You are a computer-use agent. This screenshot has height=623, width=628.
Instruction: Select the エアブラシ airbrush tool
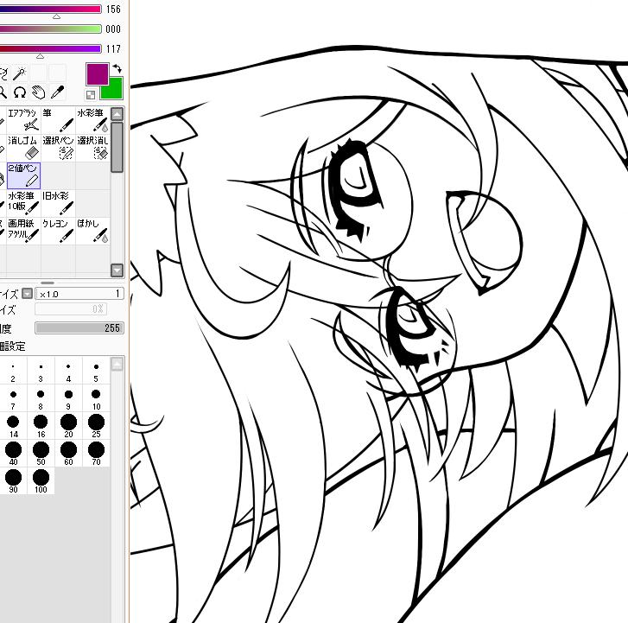[23, 120]
